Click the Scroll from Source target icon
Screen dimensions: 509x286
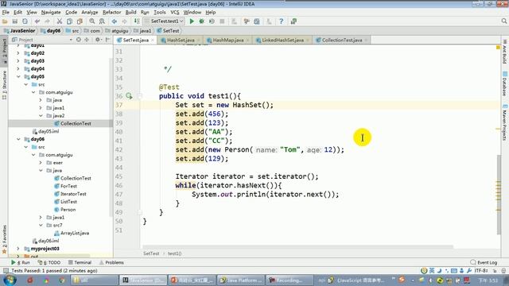click(79, 40)
